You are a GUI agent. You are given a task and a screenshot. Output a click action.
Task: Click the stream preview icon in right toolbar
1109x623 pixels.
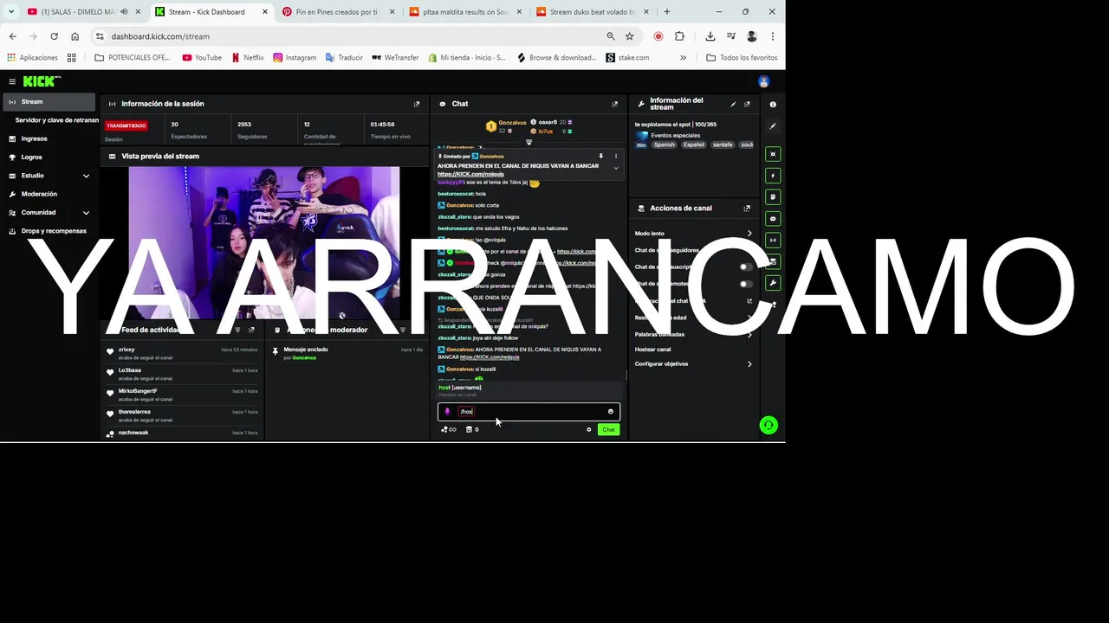click(773, 154)
